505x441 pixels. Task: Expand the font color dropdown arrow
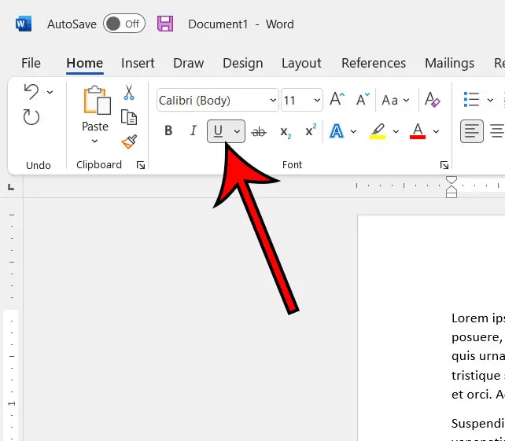click(436, 131)
